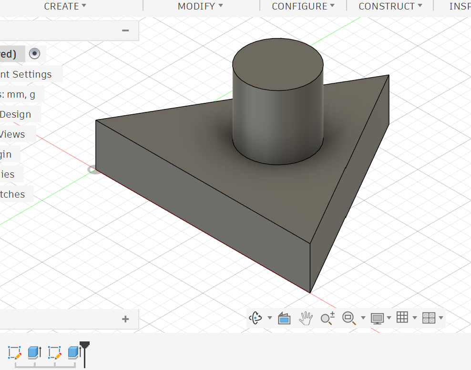This screenshot has width=471, height=370.
Task: Open Grid and Snaps settings icon
Action: [x=402, y=318]
